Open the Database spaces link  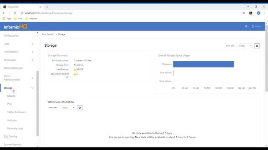point(60,60)
